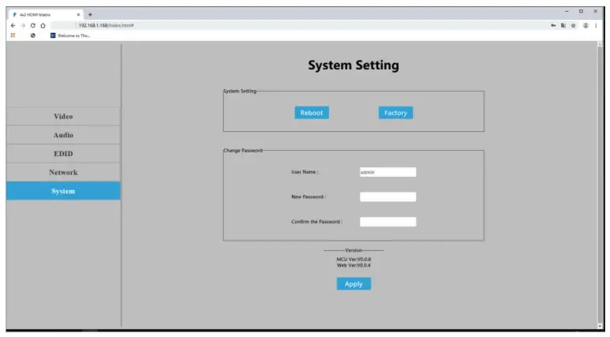Open the apps grid bookmark icon
This screenshot has height=337, width=610.
click(13, 36)
